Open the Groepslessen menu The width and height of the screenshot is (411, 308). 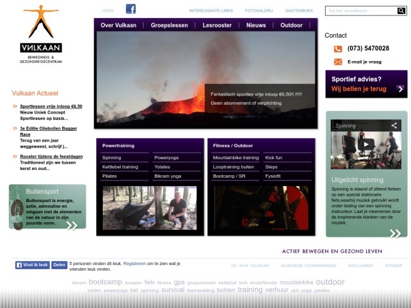click(169, 26)
